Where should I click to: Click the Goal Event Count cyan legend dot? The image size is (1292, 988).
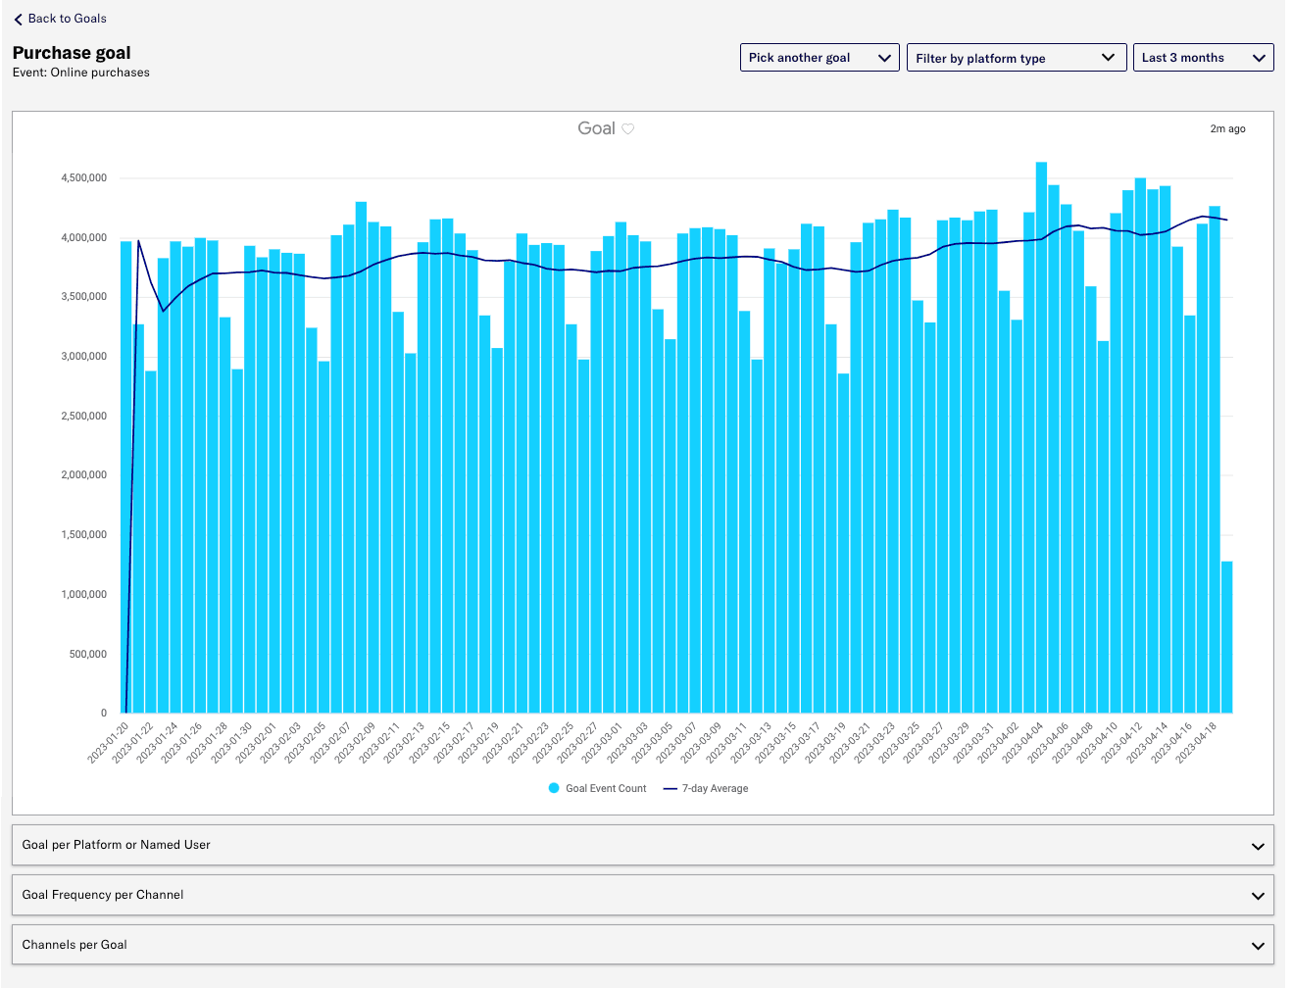pos(554,788)
